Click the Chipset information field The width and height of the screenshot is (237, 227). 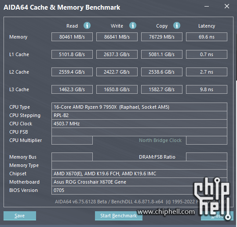tap(139, 174)
